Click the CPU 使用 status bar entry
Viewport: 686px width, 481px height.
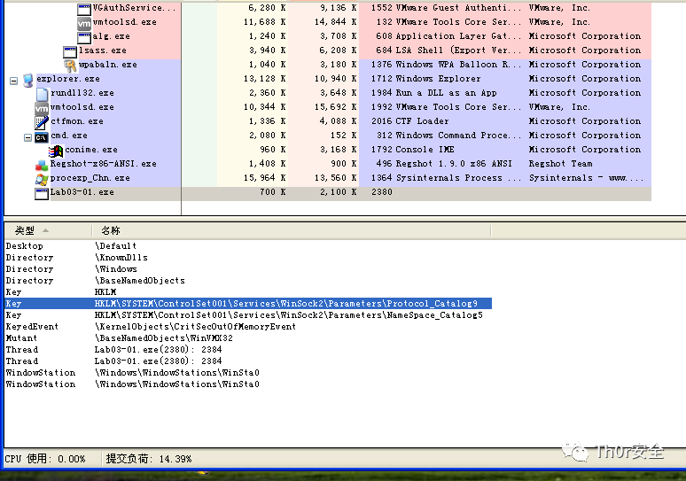(45, 459)
